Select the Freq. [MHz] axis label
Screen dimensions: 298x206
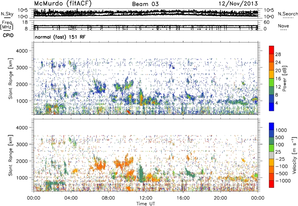point(7,25)
